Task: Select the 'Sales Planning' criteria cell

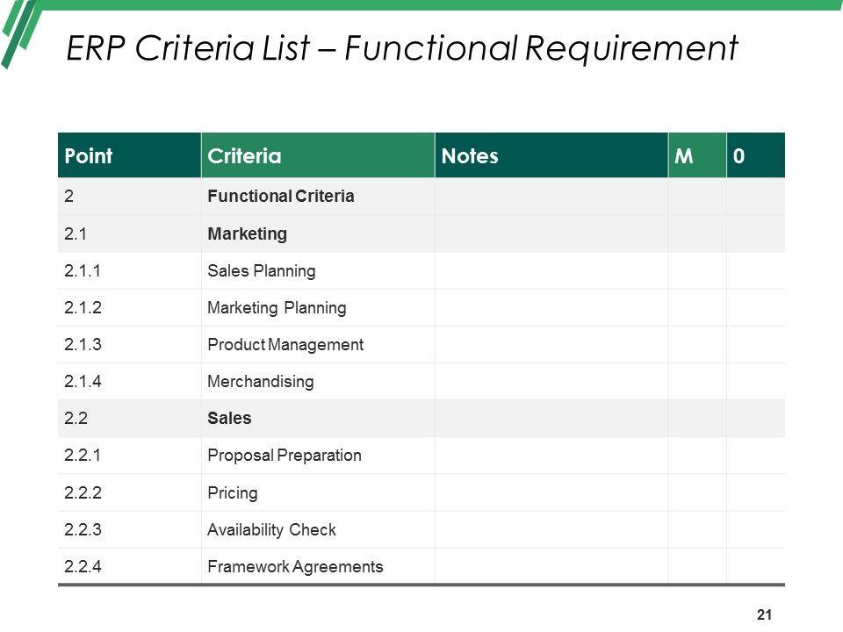Action: (x=261, y=271)
